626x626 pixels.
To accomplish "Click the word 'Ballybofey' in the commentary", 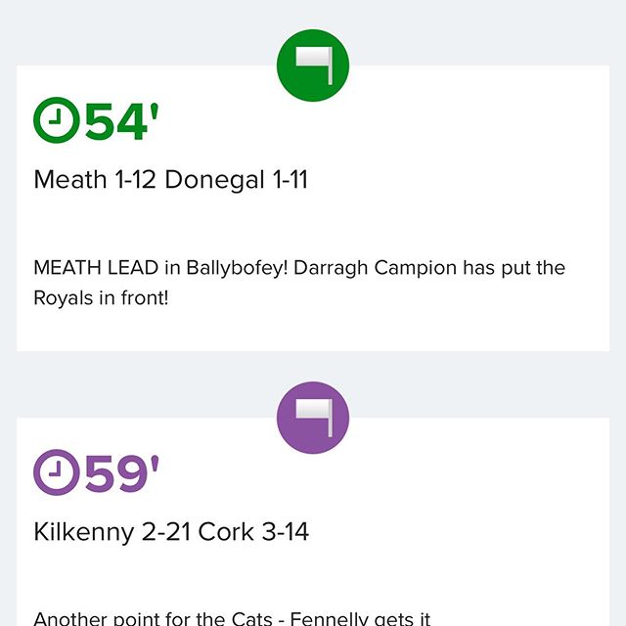I will (x=237, y=268).
